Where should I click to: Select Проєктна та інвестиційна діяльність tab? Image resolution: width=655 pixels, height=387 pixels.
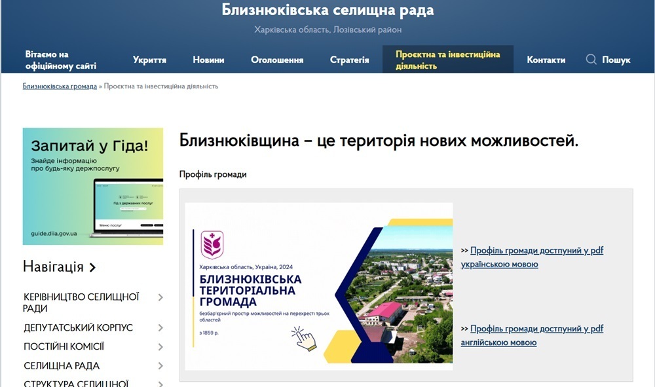(447, 60)
